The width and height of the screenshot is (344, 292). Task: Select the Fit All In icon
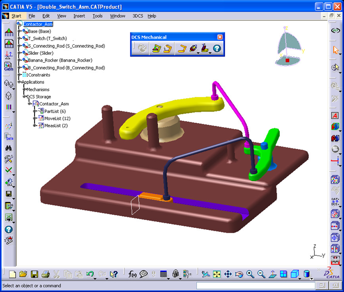tap(217, 274)
